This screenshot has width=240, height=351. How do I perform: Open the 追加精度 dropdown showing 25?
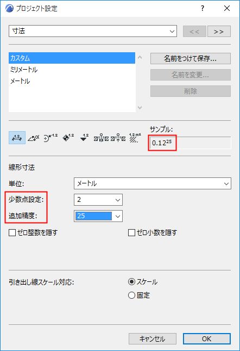(x=98, y=216)
